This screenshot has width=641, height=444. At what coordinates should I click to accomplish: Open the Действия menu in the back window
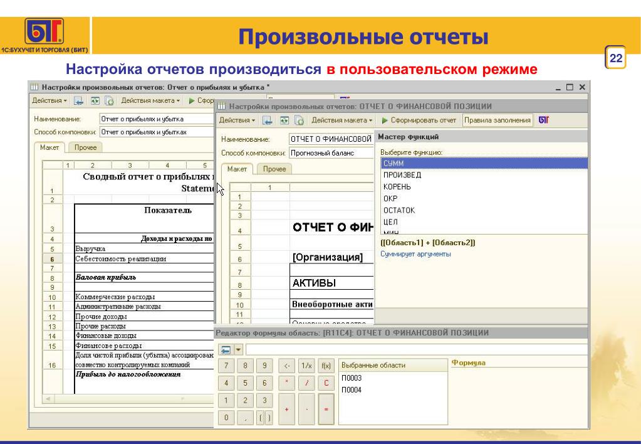[x=49, y=100]
